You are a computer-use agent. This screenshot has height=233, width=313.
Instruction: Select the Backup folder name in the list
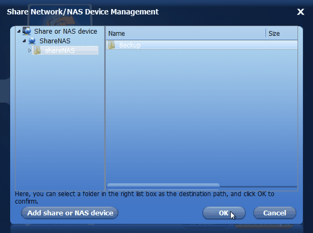click(x=130, y=45)
